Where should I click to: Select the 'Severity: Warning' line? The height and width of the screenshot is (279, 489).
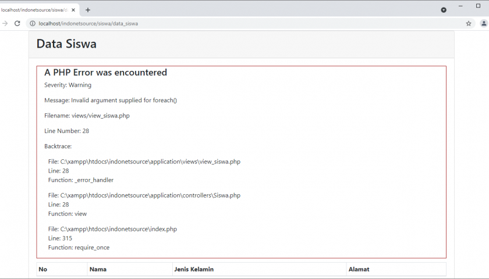[x=68, y=85]
